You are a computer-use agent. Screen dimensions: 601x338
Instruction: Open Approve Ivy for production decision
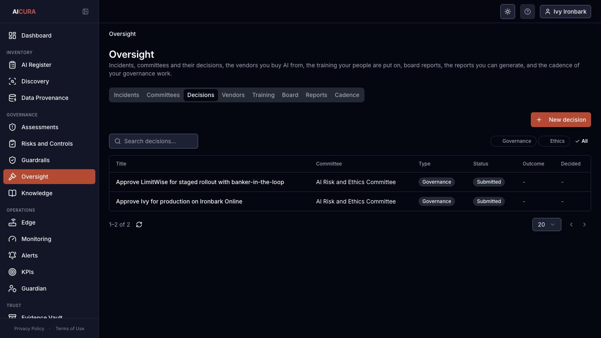179,201
